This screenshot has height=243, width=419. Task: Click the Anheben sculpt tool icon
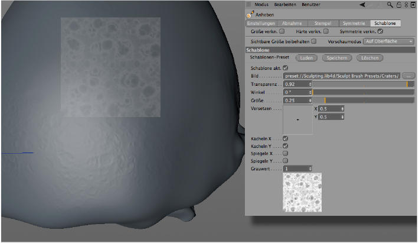tap(250, 14)
